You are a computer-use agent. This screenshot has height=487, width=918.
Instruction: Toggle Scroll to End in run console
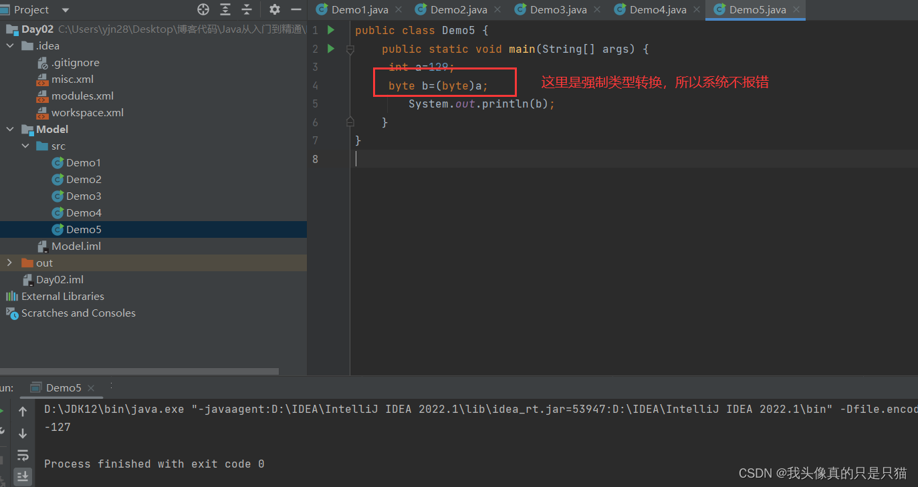coord(23,476)
